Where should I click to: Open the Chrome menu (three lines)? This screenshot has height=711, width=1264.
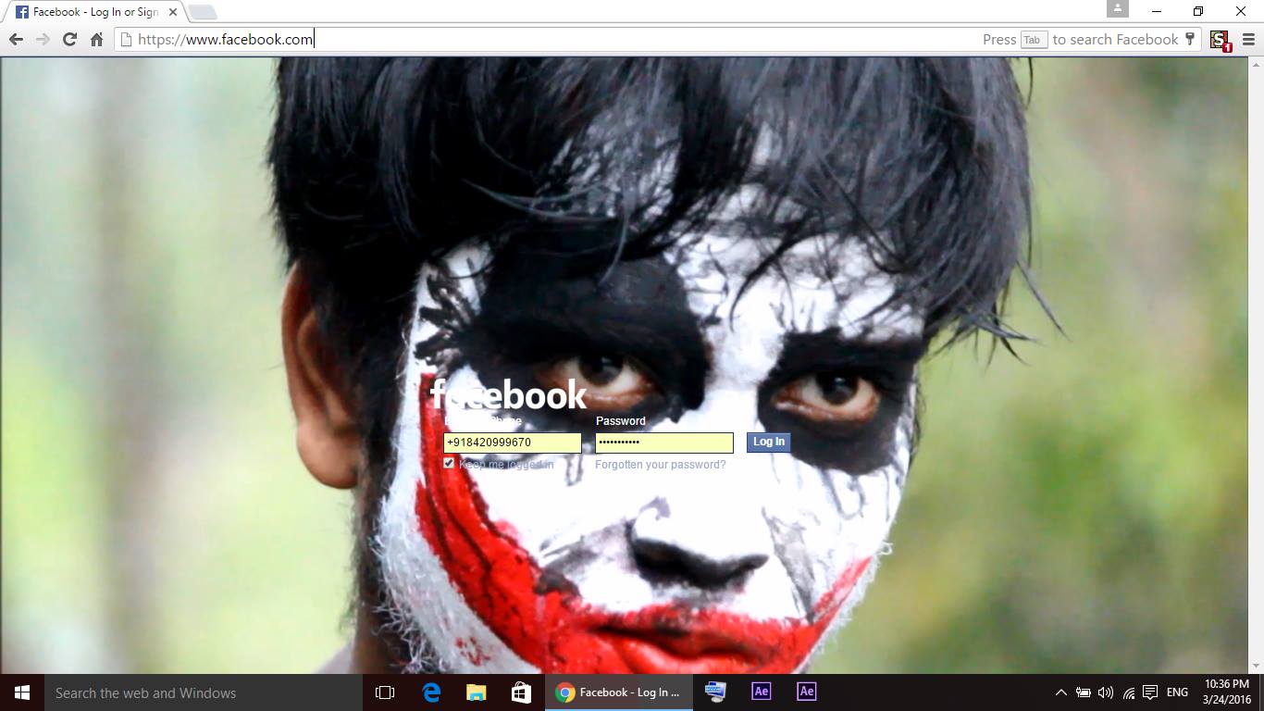[1248, 39]
